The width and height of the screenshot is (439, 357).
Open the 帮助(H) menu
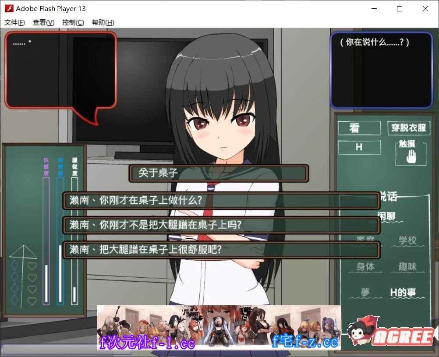click(103, 23)
